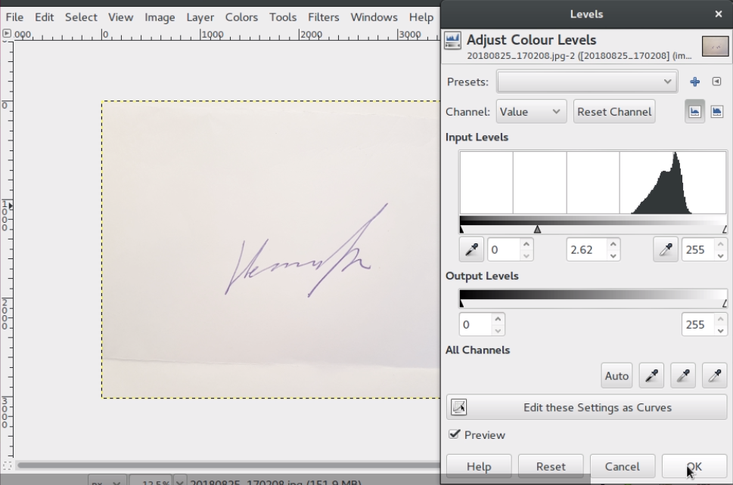Increase the high input level 255
The width and height of the screenshot is (733, 485).
[720, 244]
